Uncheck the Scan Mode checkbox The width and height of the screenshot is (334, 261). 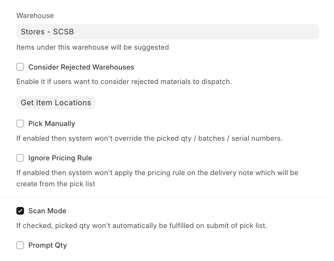[x=20, y=211]
